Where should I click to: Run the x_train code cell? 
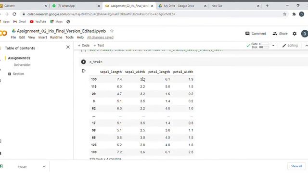tap(83, 62)
